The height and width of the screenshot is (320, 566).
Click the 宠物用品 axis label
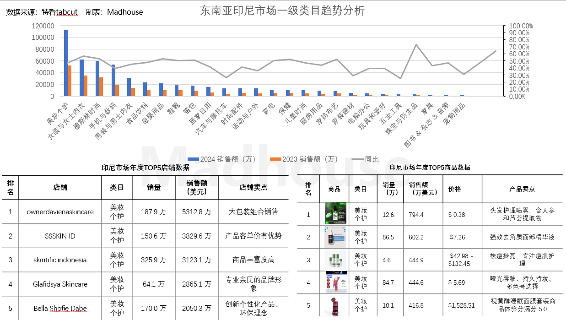(453, 114)
